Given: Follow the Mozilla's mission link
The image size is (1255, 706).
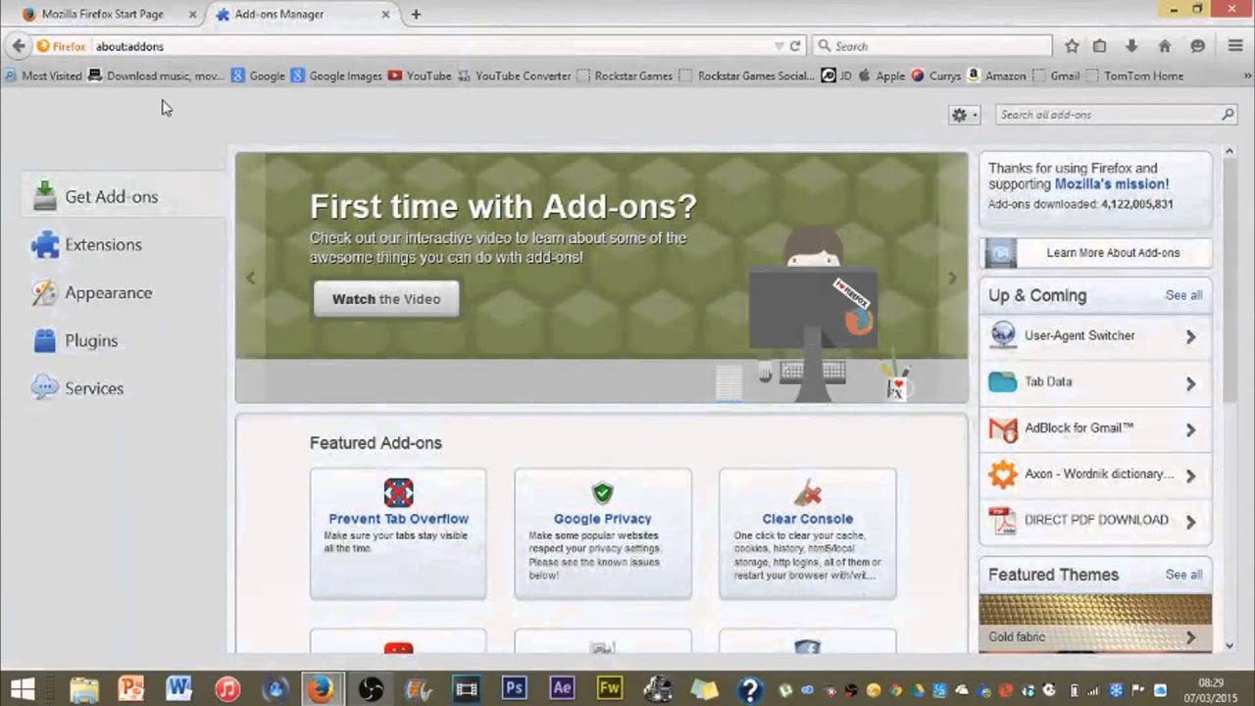Looking at the screenshot, I should click(x=1111, y=184).
